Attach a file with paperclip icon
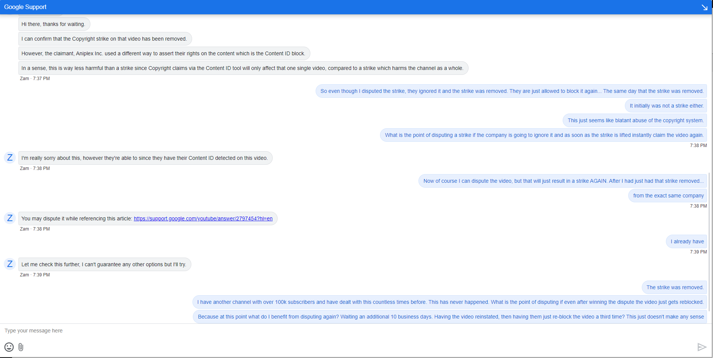 pos(21,347)
